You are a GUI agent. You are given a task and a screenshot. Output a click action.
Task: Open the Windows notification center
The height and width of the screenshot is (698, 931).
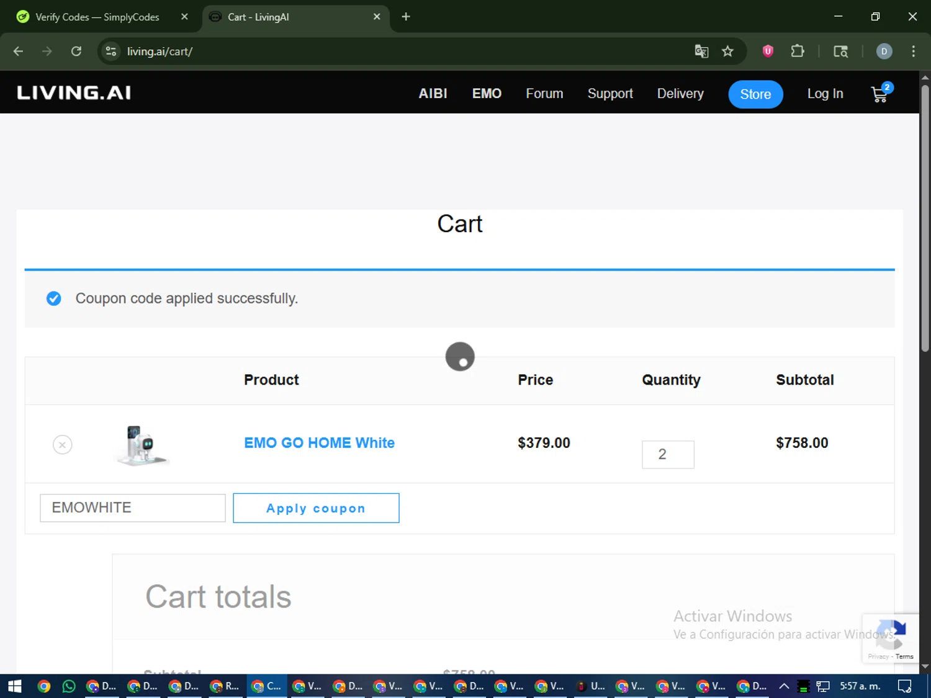[x=905, y=686]
